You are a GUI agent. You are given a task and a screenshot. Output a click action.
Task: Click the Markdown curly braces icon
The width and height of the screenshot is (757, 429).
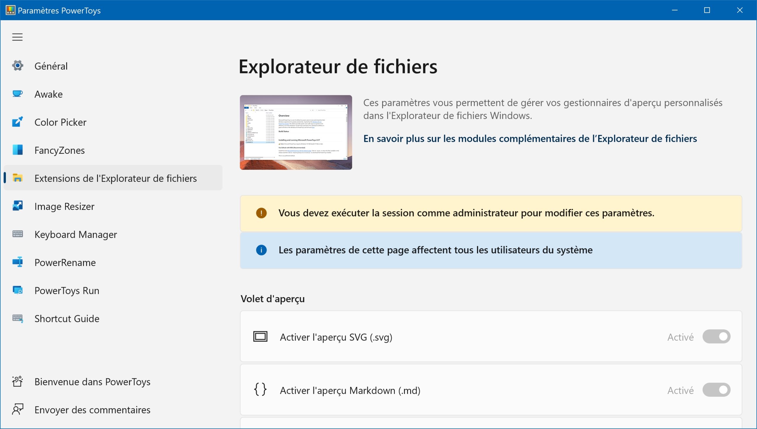click(x=261, y=390)
